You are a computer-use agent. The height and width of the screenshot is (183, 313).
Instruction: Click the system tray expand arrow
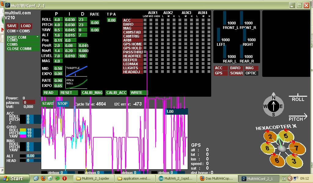[290, 178]
